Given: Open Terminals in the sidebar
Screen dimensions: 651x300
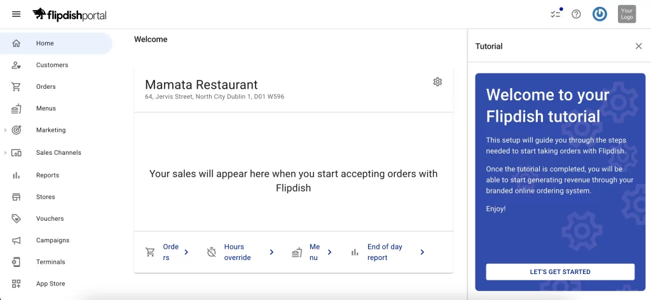Looking at the screenshot, I should coord(50,261).
